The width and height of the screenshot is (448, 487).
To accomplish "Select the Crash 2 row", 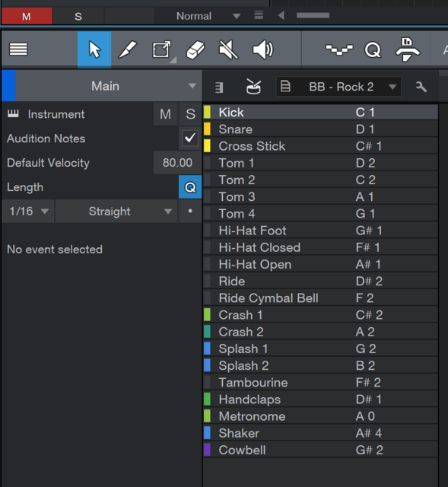I will tap(320, 332).
